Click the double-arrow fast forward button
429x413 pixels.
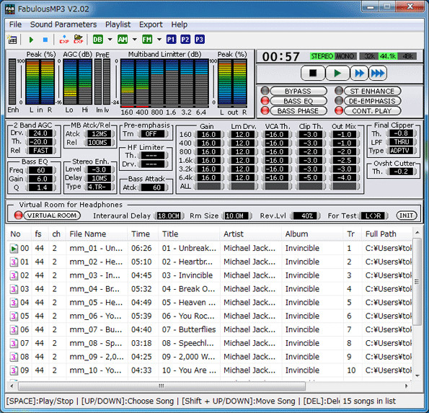359,73
